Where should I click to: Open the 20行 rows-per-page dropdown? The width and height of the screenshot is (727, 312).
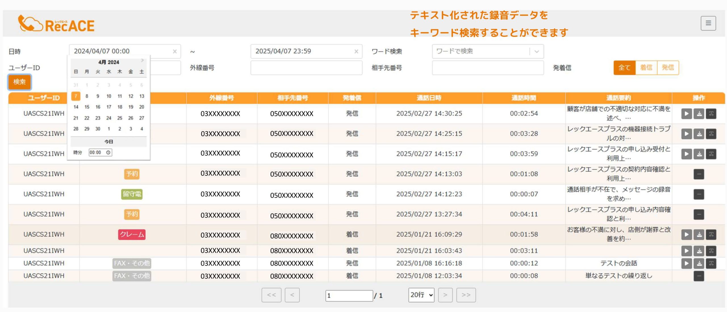tap(421, 295)
